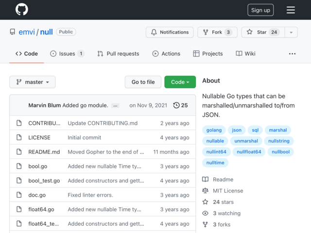Open commit history clock icon showing 25
Viewport: 311px width, 233px height.
coord(176,105)
